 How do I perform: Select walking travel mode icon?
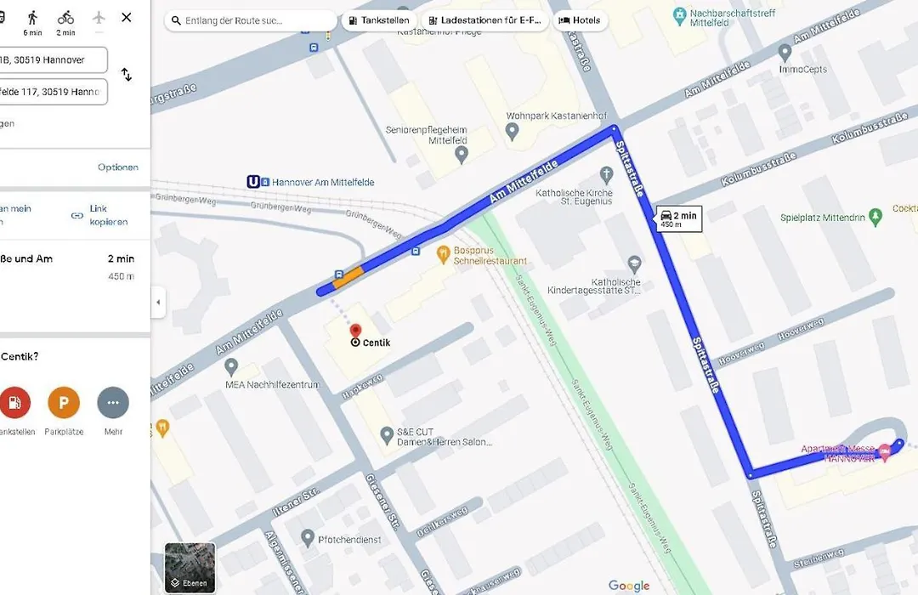[x=33, y=18]
